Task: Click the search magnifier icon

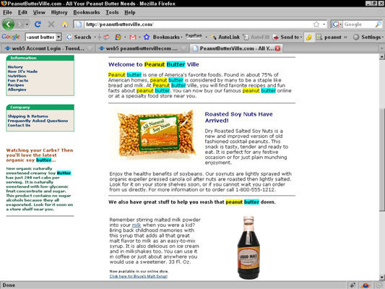Action: coord(378,25)
